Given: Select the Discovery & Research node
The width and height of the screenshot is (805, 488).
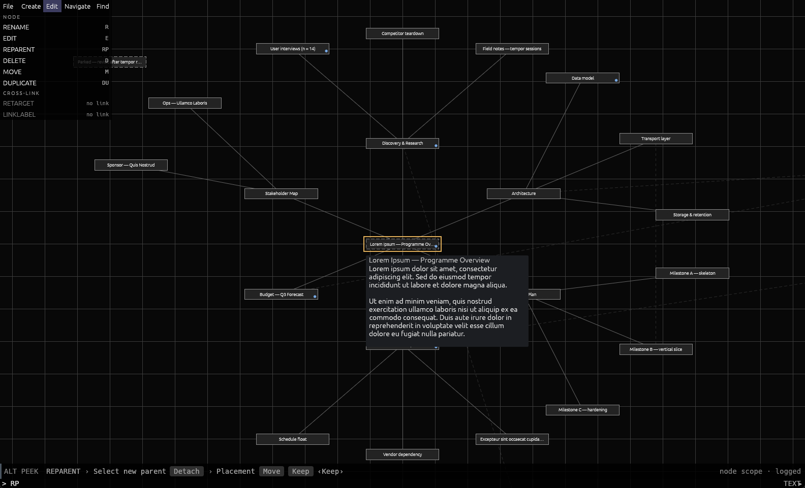Looking at the screenshot, I should click(x=402, y=143).
